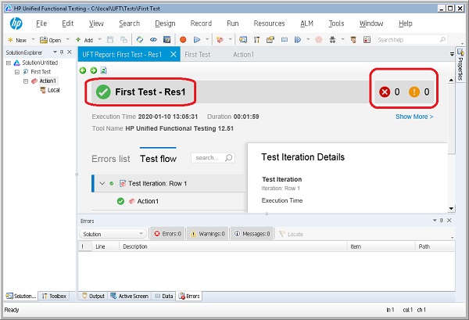Screen dimensions: 469x320
Task: Click the repository cup toolbar icon
Action: point(353,40)
